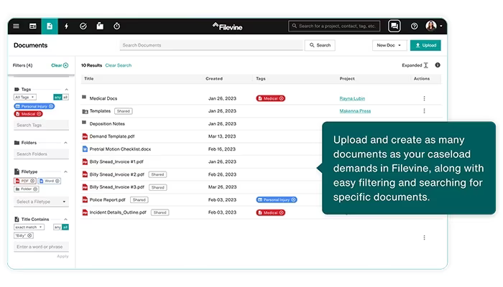The width and height of the screenshot is (503, 287).
Task: Open the chat messages icon
Action: [x=394, y=26]
